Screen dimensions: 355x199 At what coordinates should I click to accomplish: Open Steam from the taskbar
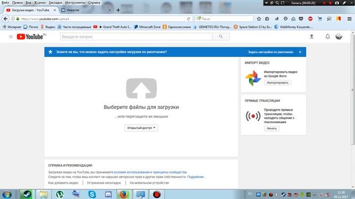click(x=27, y=194)
